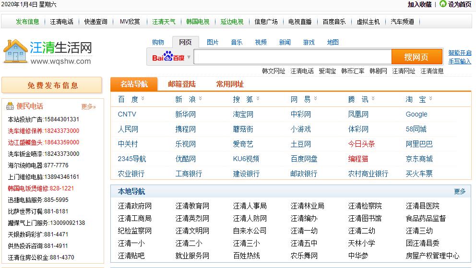Screen dimensions: 476x268
Task: Switch to the 新闻 search tab
Action: pos(285,42)
